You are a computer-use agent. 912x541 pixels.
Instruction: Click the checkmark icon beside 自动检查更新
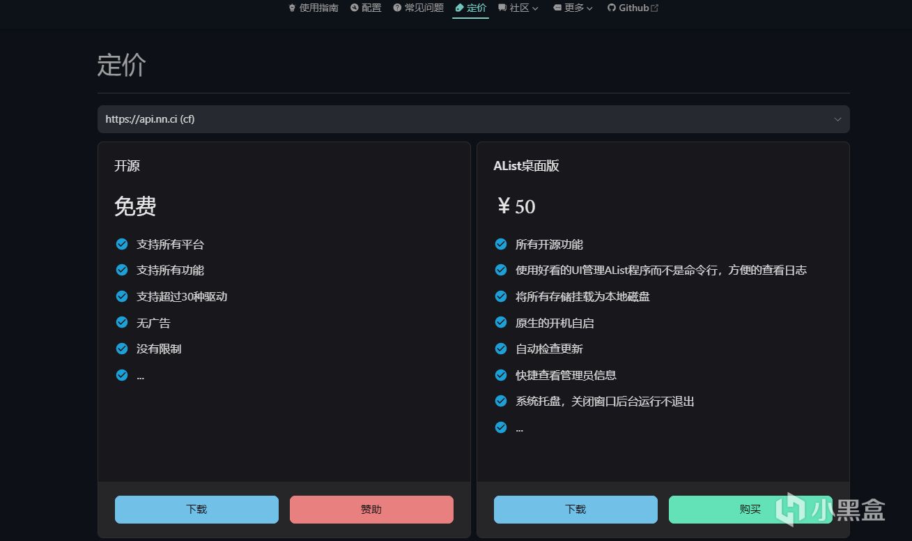point(501,349)
